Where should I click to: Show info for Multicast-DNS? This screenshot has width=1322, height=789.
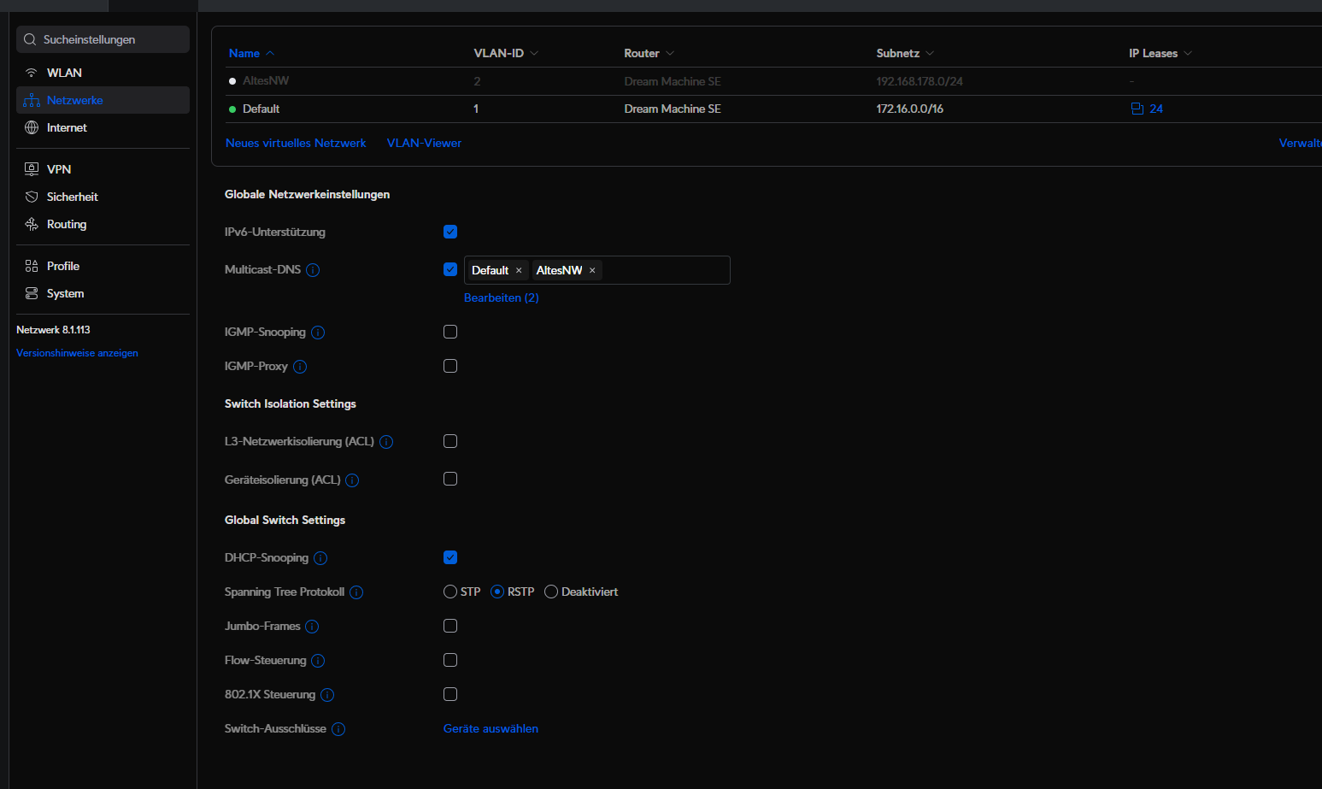(x=313, y=270)
